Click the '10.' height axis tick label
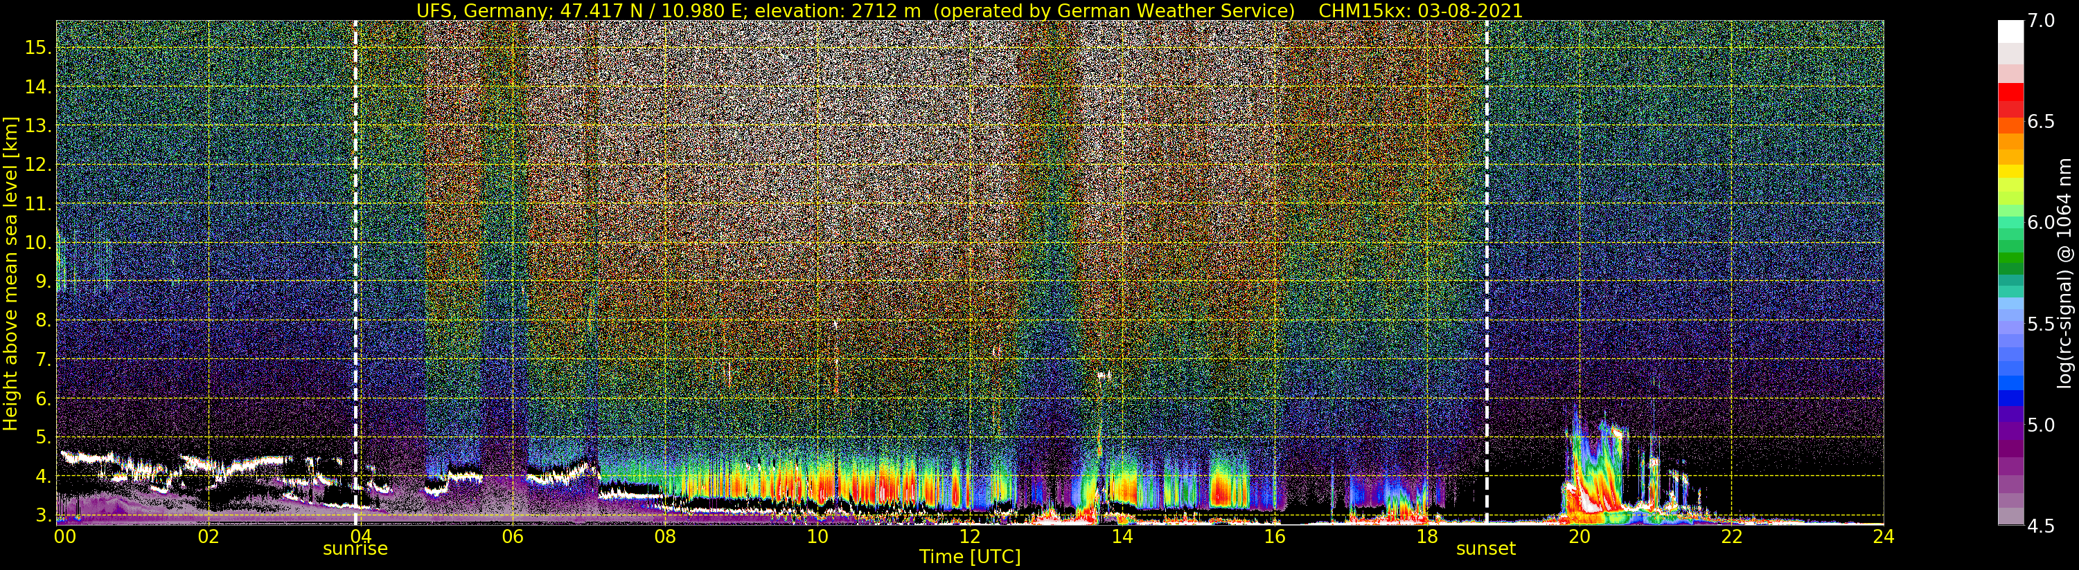 37,243
